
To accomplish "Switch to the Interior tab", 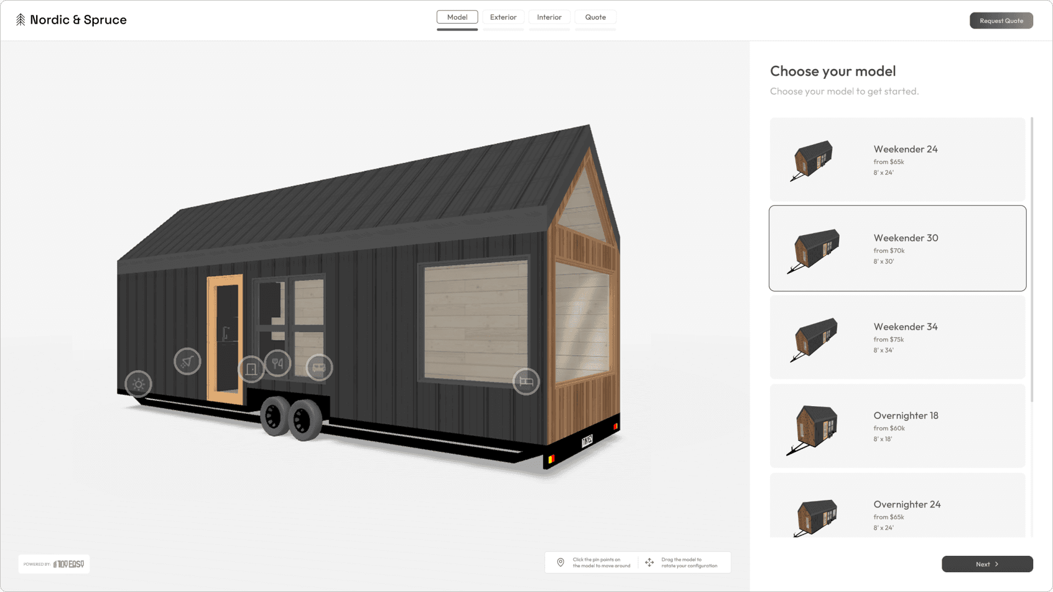I will pos(549,16).
